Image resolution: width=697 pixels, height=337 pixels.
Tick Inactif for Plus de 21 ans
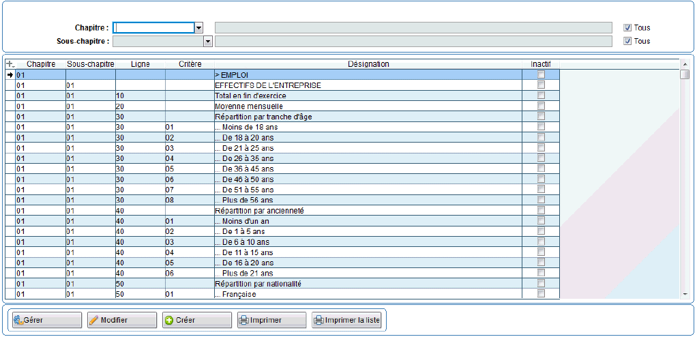point(541,273)
